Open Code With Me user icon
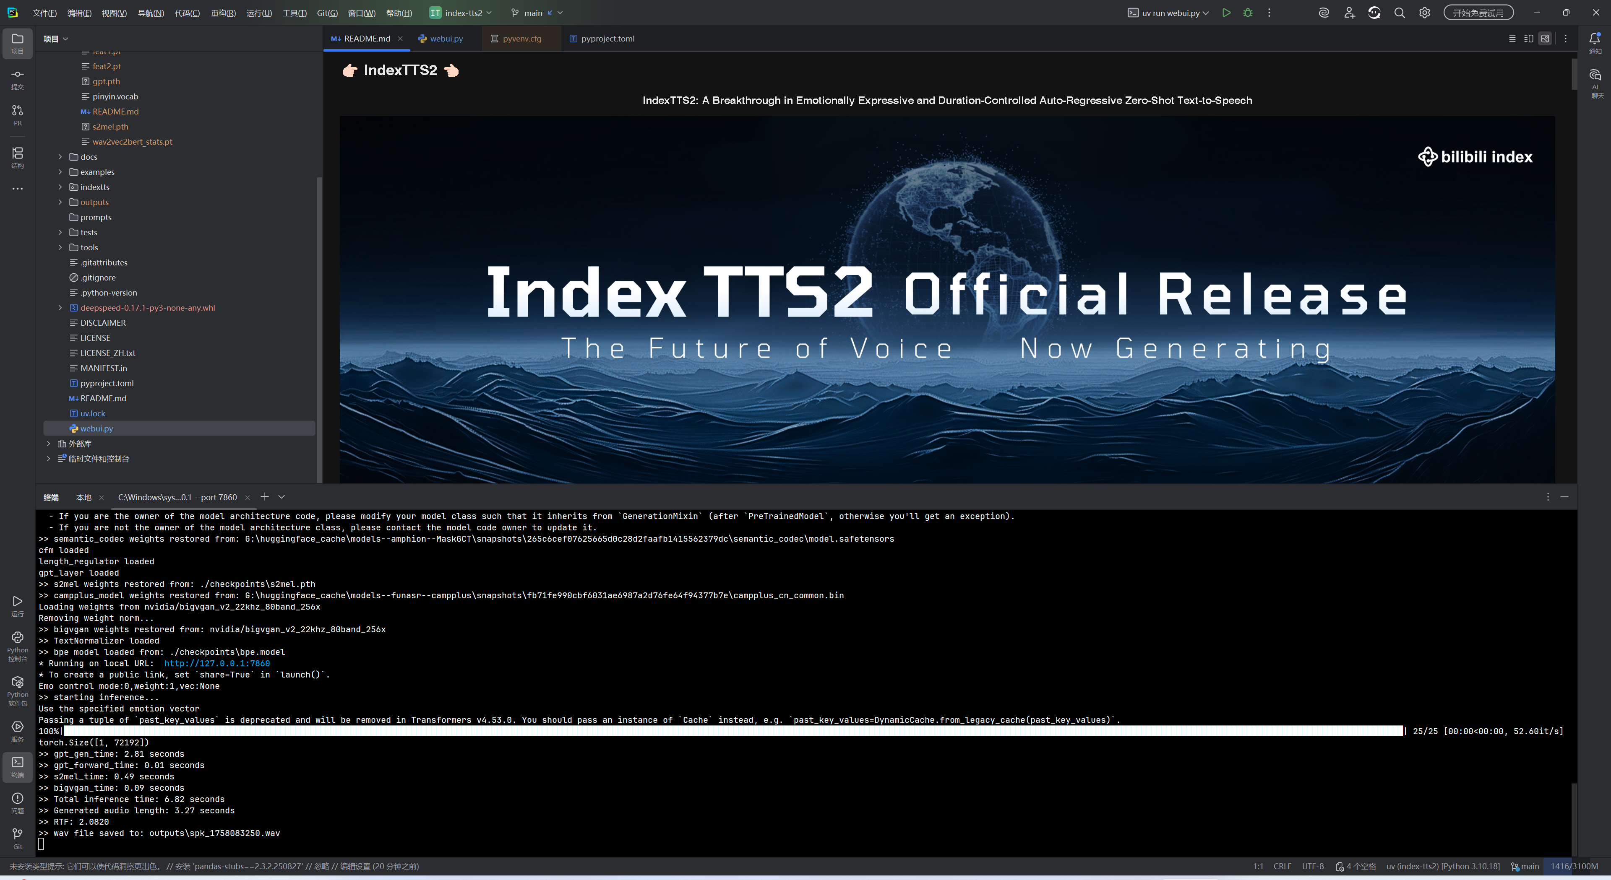 click(1350, 13)
